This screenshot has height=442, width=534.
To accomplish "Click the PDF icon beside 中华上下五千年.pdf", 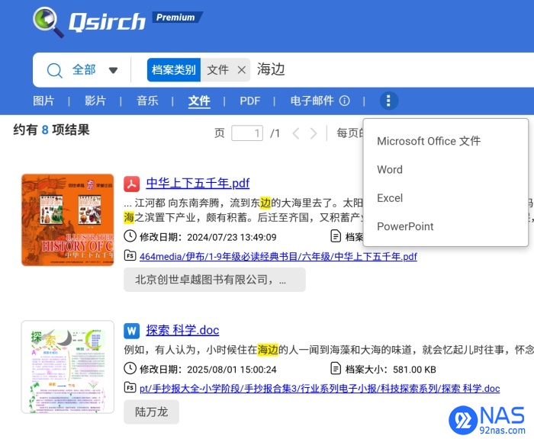I will coord(131,184).
